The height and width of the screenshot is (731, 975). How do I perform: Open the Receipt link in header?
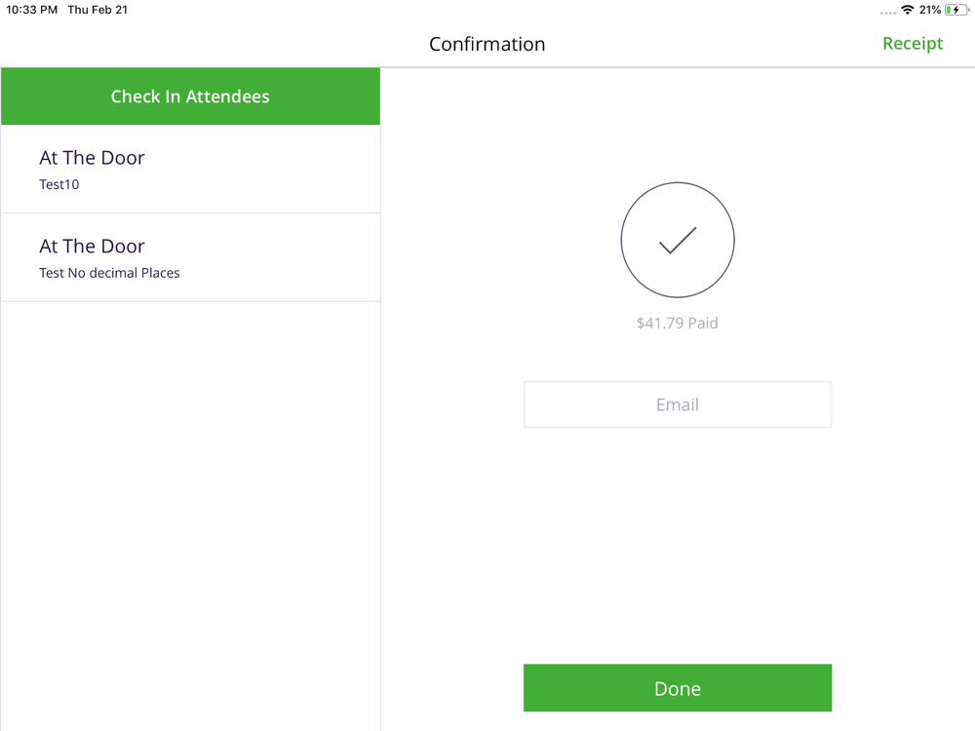tap(913, 44)
